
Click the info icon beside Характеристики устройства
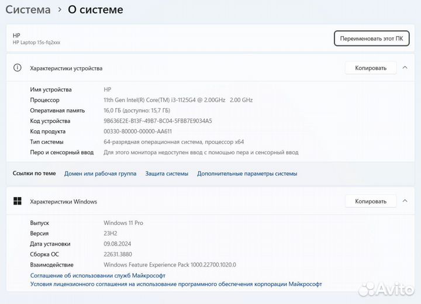(18, 68)
